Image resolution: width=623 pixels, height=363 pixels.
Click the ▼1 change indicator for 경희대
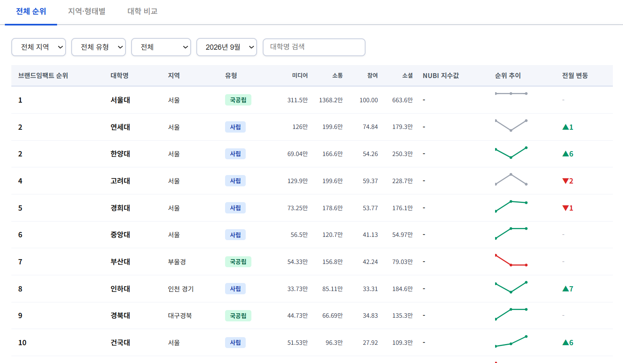click(x=568, y=208)
